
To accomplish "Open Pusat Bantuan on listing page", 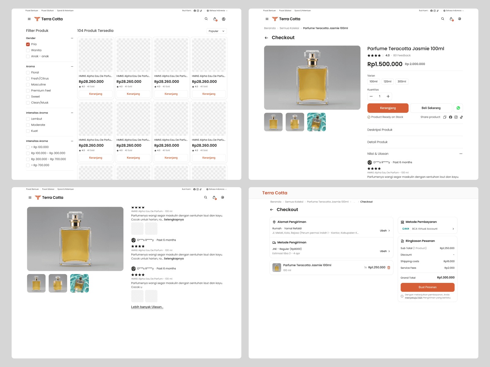I will point(32,11).
